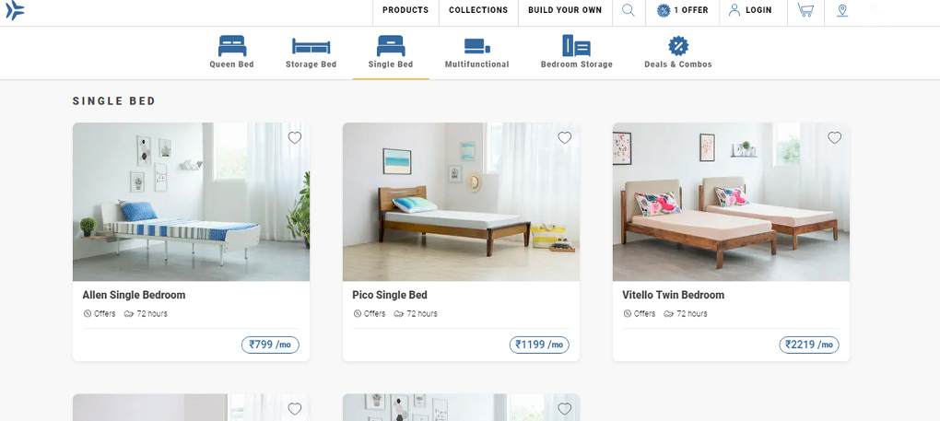
Task: Toggle wishlist heart on Allen Single Bedroom
Action: [x=294, y=138]
